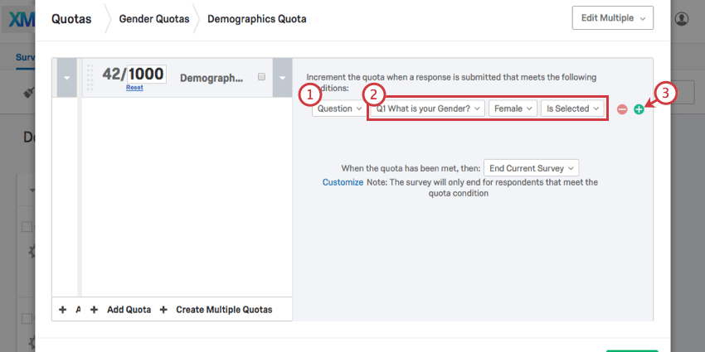Expand the quota group arrow on the left
705x352 pixels.
click(67, 77)
